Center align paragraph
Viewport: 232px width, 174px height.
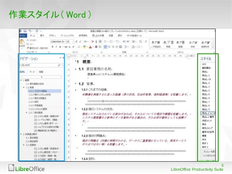109,47
